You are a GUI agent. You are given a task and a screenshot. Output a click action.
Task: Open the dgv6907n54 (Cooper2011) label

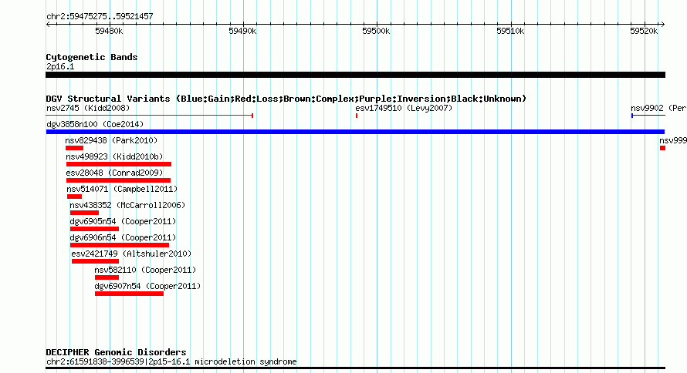[147, 286]
